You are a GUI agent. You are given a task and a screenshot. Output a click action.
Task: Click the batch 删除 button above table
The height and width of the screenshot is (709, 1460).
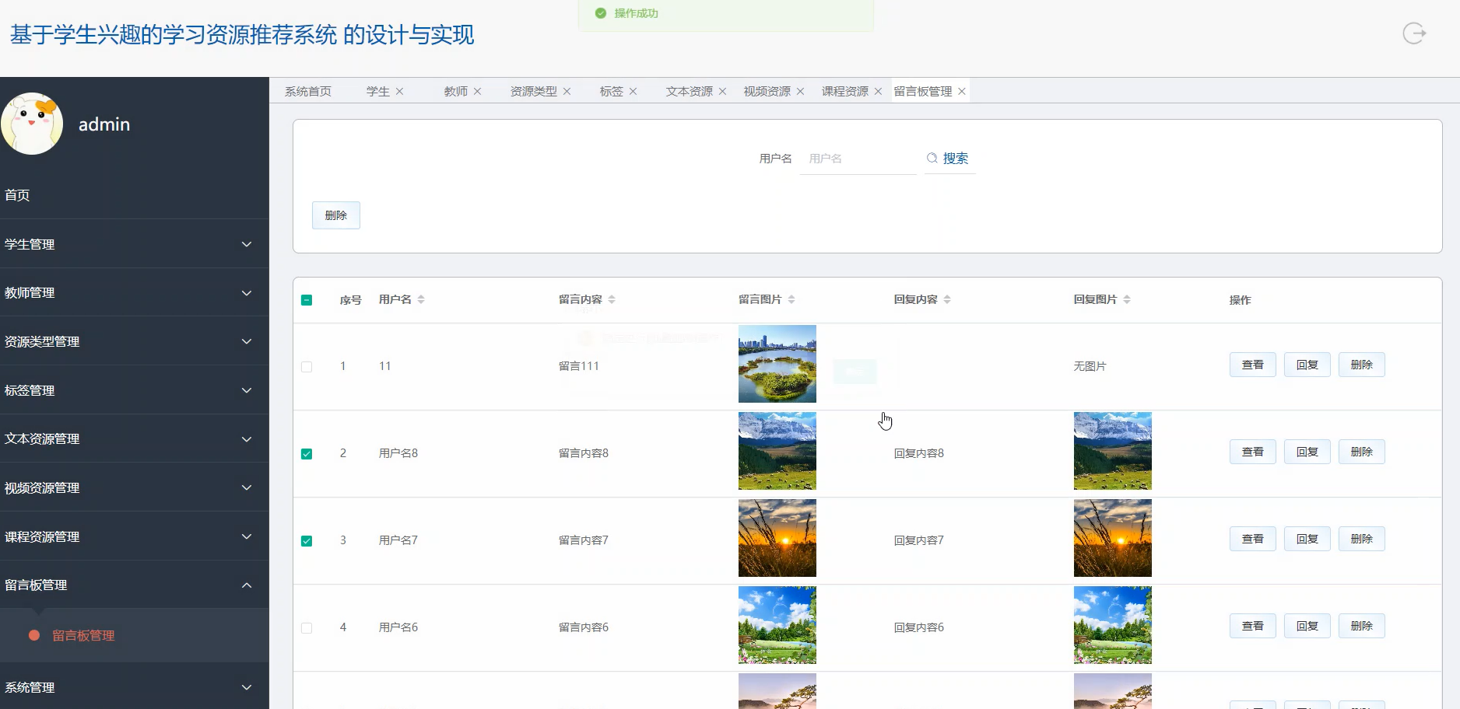pos(336,215)
